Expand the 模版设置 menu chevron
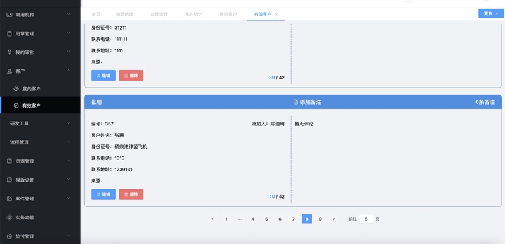Viewport: 505px width, 244px height. pyautogui.click(x=68, y=179)
